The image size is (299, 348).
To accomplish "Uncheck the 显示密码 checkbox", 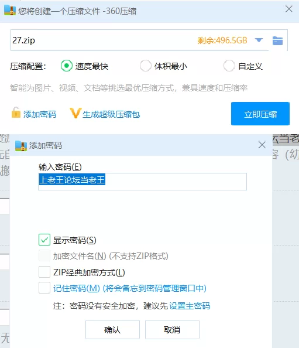I will tap(44, 240).
